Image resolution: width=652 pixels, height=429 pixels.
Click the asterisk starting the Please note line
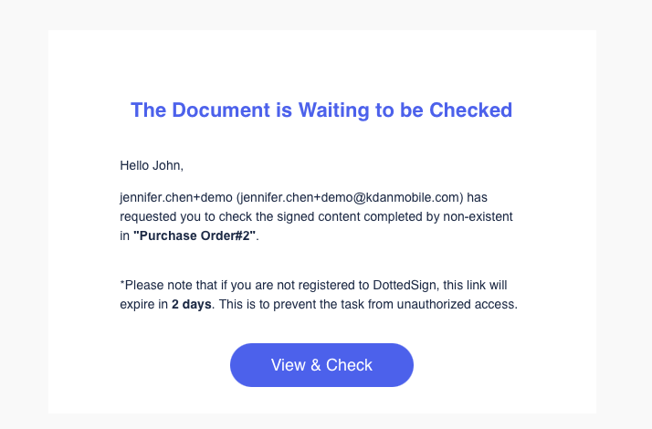(x=122, y=284)
